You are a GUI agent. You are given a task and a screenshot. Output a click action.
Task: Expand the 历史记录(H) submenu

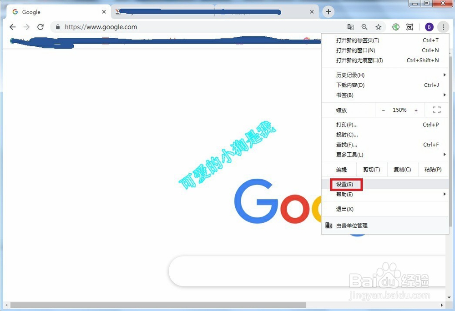385,75
